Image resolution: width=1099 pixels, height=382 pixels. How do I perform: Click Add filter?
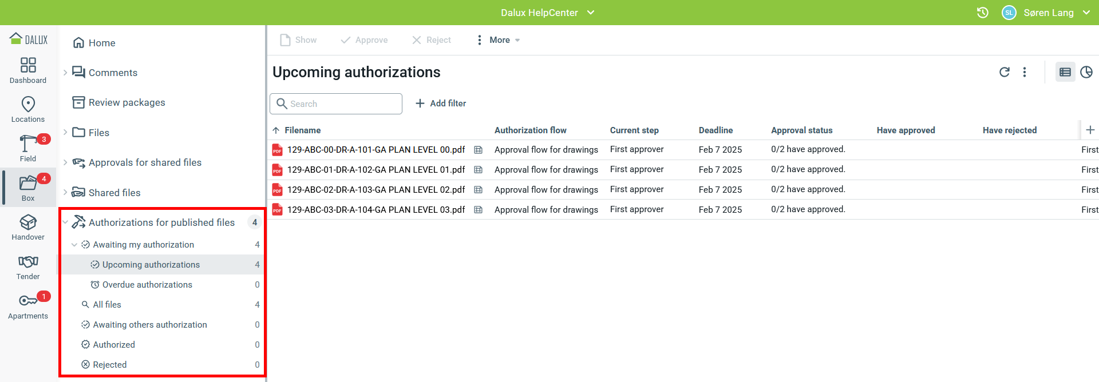point(441,104)
